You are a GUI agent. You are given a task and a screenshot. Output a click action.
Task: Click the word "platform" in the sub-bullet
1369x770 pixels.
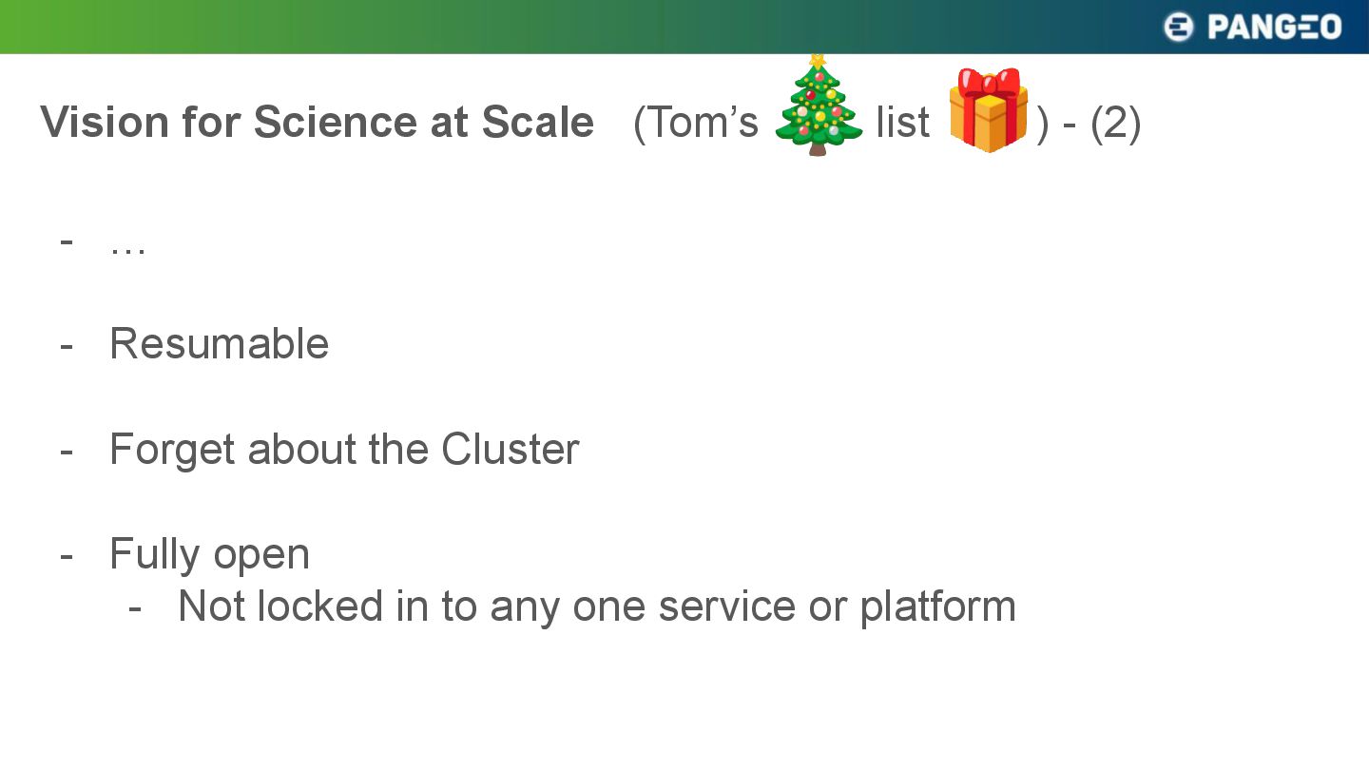[x=938, y=606]
